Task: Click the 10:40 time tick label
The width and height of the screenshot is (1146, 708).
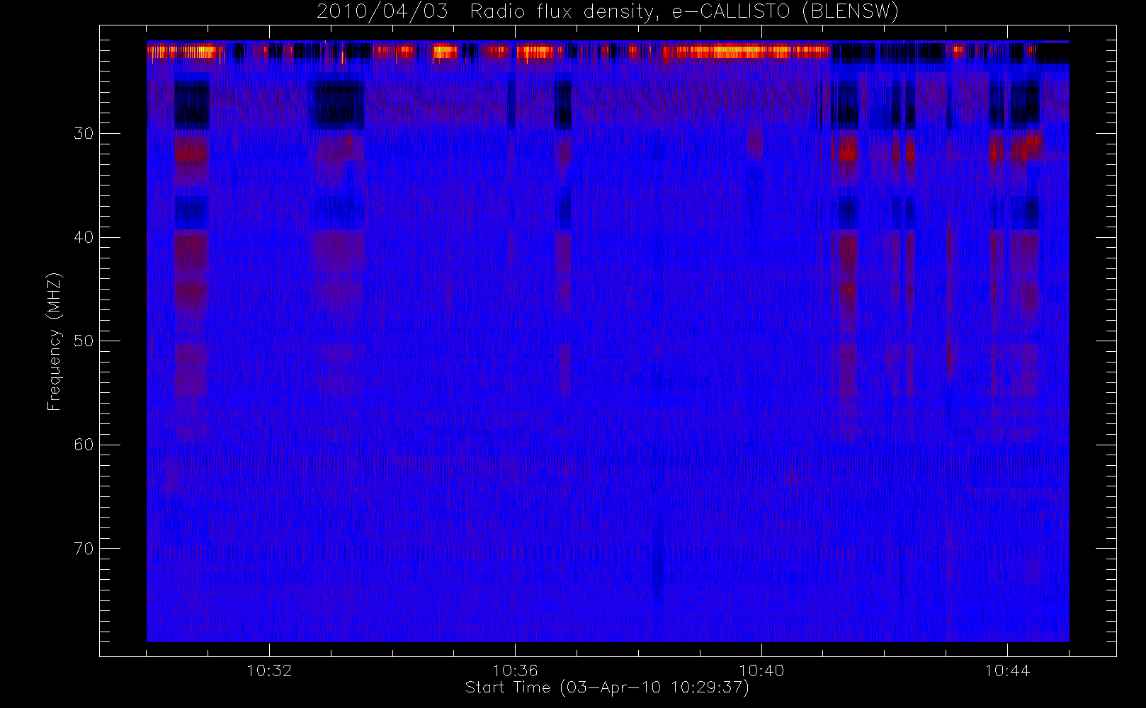Action: coord(761,670)
